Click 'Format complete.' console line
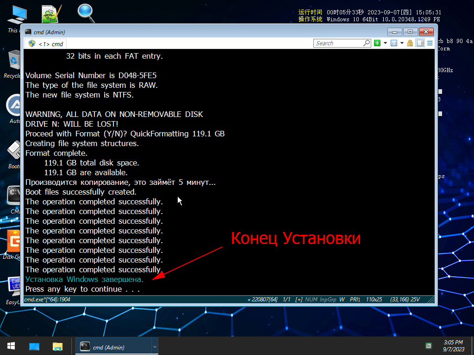The width and height of the screenshot is (474, 355). pyautogui.click(x=56, y=153)
